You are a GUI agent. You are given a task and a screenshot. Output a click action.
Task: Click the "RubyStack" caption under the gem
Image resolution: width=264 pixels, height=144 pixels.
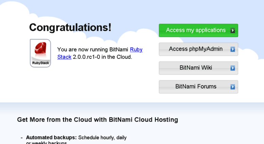40,63
